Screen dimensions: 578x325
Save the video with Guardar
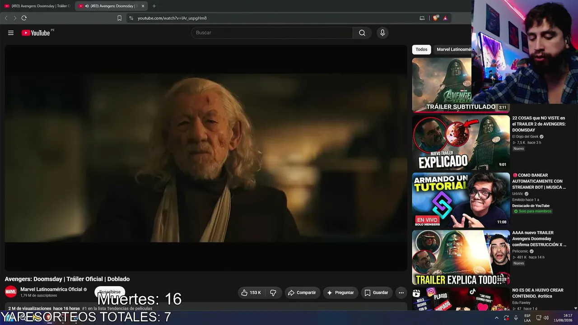(376, 292)
